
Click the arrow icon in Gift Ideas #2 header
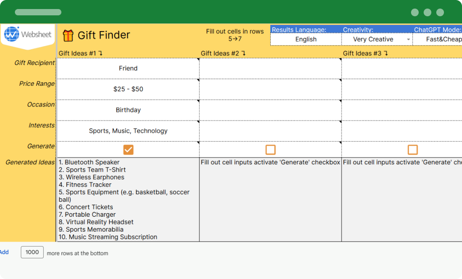(244, 53)
